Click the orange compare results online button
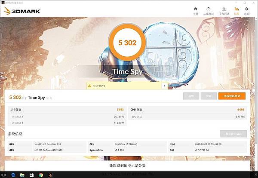This screenshot has height=178, width=258. (232, 96)
